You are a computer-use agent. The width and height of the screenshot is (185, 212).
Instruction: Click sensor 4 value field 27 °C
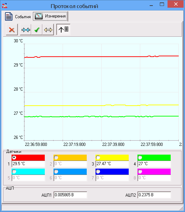[154, 164]
